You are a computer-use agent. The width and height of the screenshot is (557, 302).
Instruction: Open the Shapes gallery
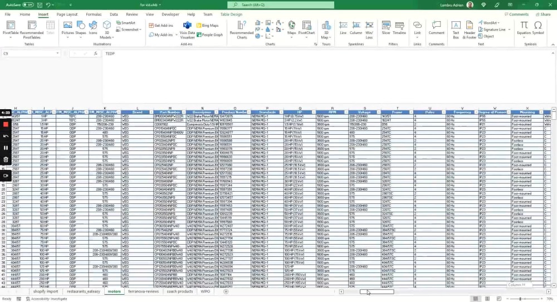pyautogui.click(x=81, y=28)
